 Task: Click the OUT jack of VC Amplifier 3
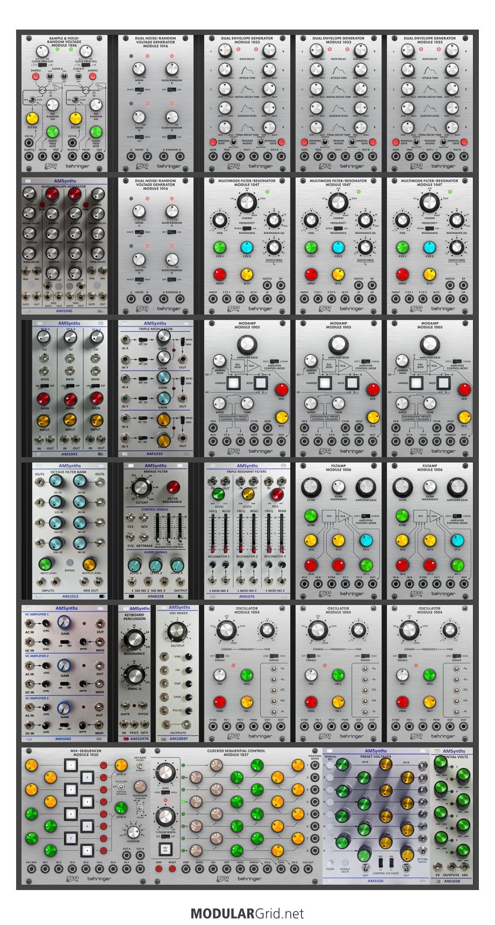pyautogui.click(x=99, y=707)
